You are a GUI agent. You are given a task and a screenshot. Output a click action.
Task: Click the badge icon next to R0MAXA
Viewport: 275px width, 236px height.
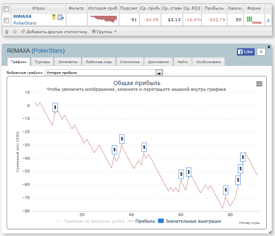coord(53,17)
